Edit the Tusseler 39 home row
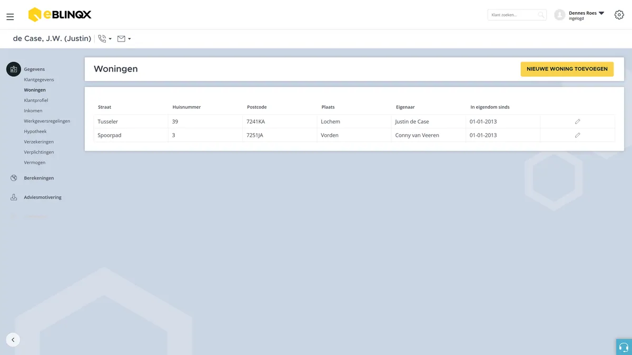The width and height of the screenshot is (632, 355). click(577, 121)
